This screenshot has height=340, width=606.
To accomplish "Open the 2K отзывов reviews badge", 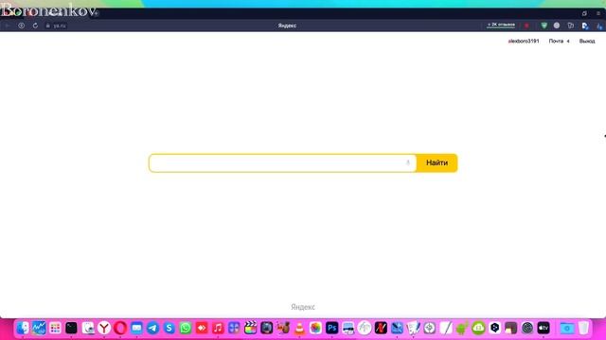I will pos(501,25).
